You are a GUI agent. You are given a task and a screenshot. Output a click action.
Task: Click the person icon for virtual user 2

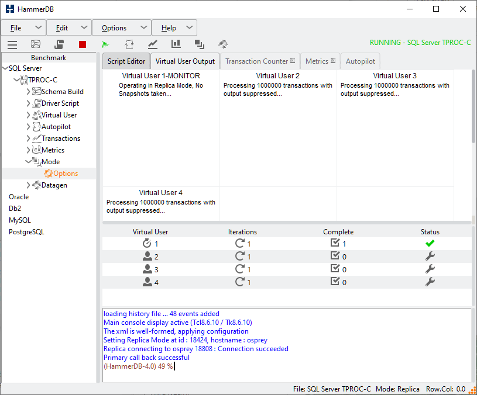pyautogui.click(x=147, y=257)
